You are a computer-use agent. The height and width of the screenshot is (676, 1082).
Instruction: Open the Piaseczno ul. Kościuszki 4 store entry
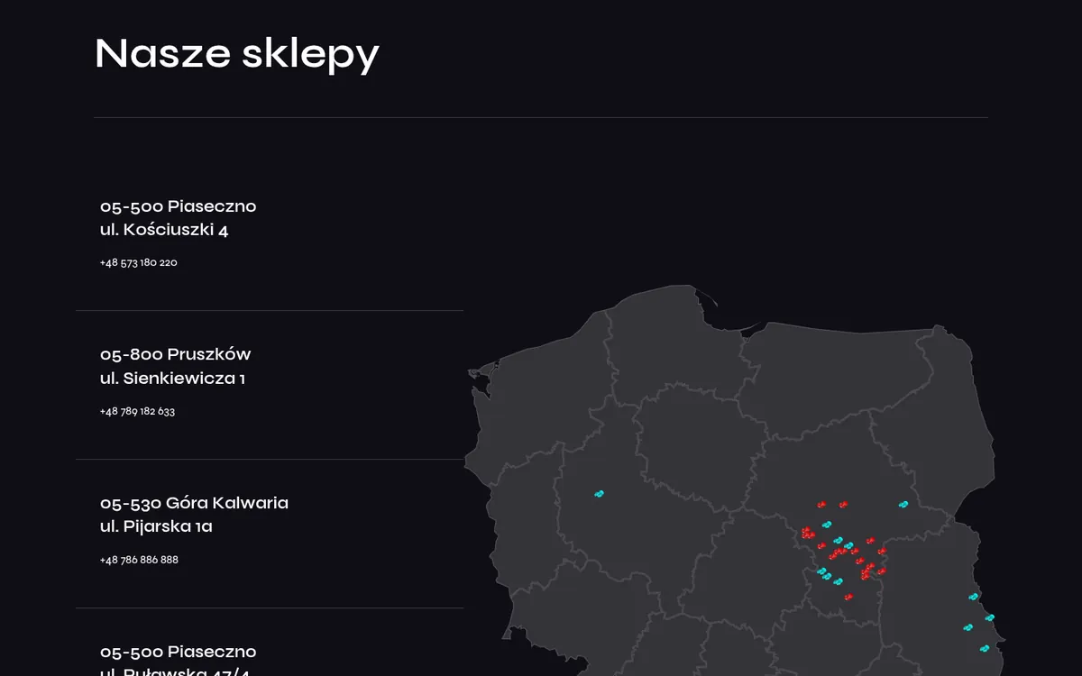[x=270, y=236]
